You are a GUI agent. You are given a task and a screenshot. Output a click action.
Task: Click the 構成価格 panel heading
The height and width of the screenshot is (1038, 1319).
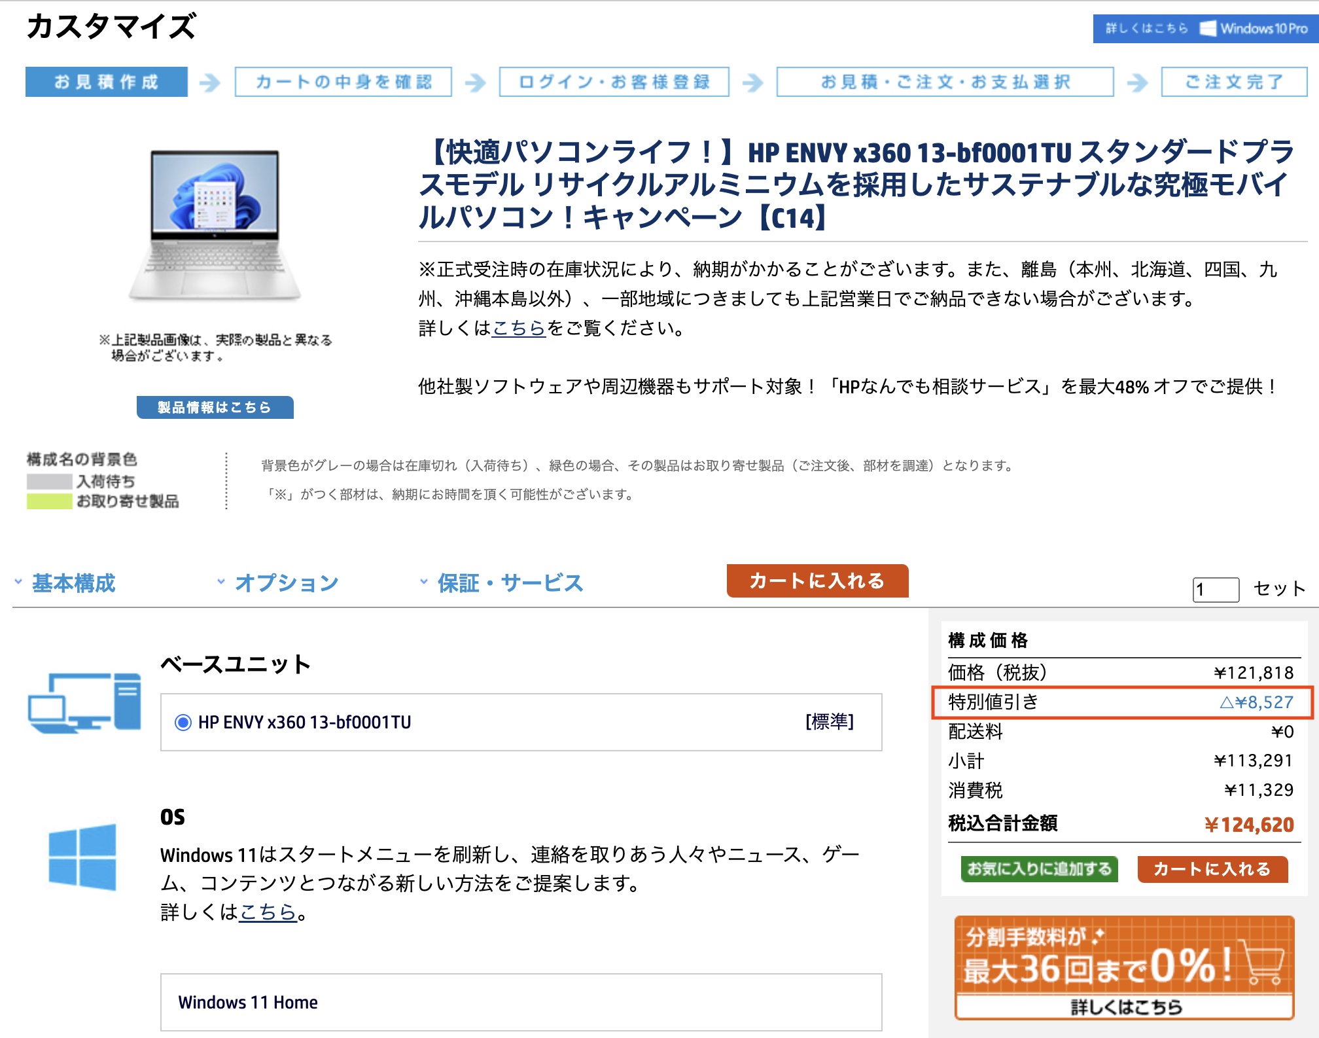point(988,640)
